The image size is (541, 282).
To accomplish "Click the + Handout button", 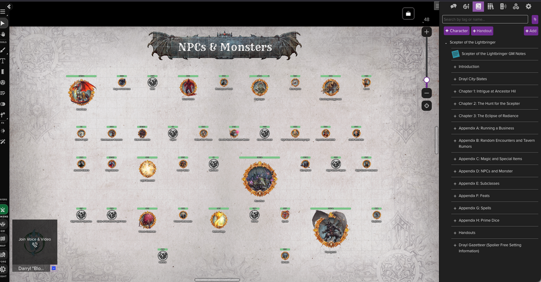I will [482, 31].
